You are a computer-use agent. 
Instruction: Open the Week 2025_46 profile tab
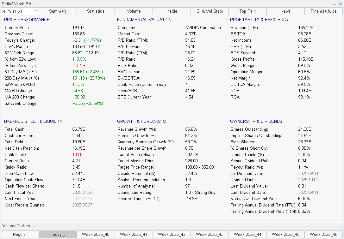tap(323, 234)
